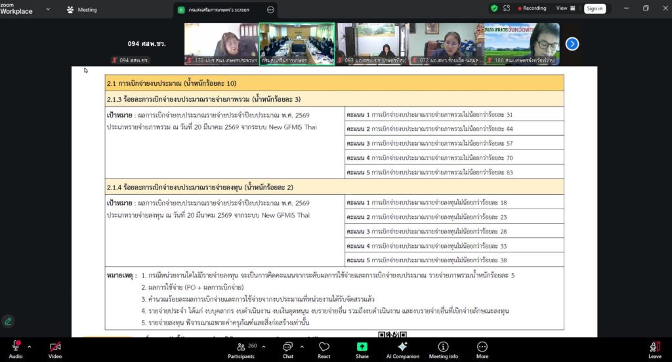Select the Meeting tab

pos(81,10)
